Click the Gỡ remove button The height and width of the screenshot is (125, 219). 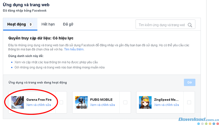pyautogui.click(x=190, y=82)
